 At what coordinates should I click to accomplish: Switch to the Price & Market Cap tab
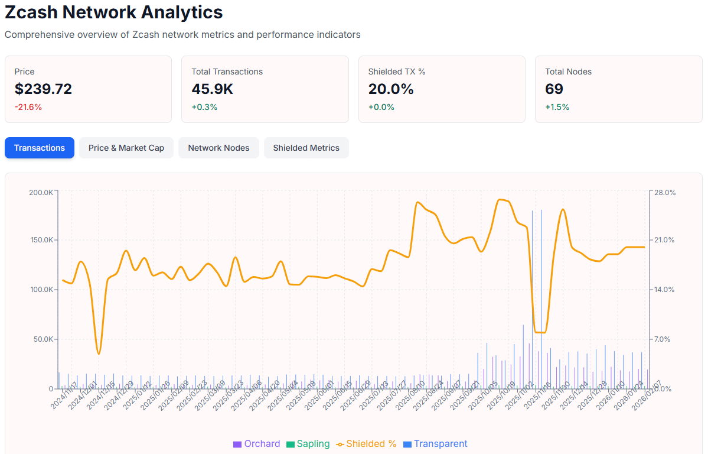pos(126,148)
